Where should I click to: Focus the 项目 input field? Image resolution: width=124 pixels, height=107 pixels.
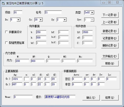tap(18, 12)
